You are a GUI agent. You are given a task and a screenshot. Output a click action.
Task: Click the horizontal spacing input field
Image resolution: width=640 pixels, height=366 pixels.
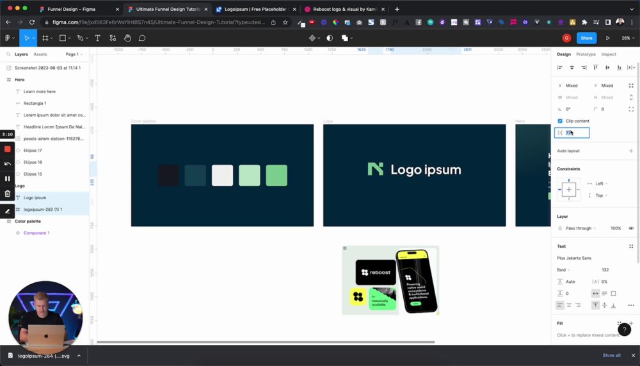(572, 133)
